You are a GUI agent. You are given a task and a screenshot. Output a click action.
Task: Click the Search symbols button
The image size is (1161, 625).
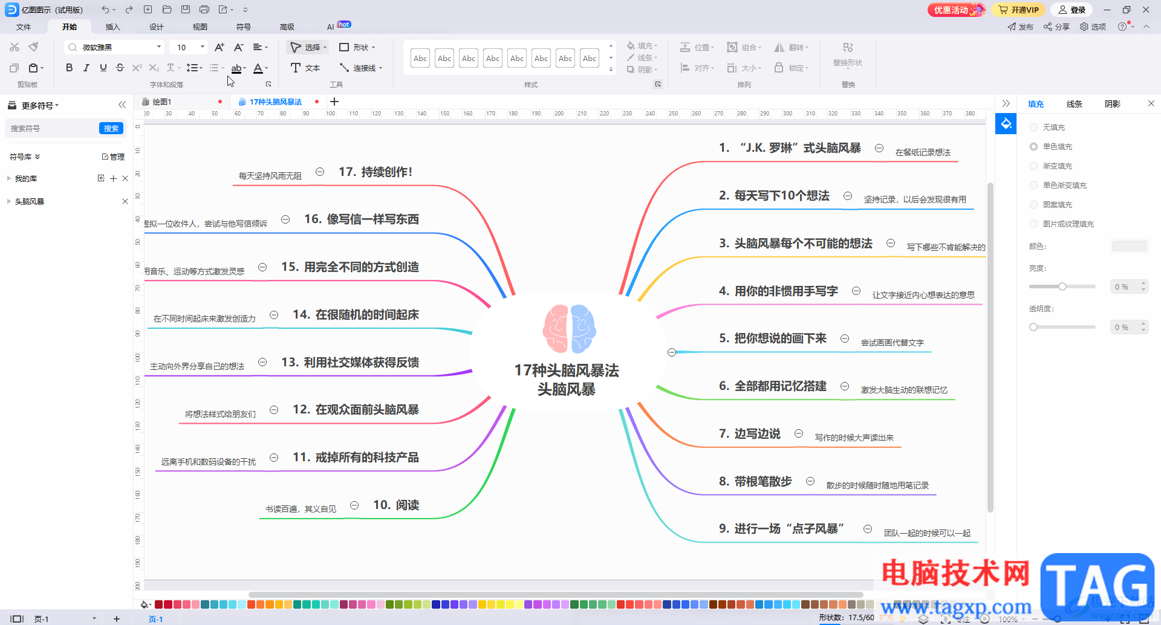tap(111, 128)
